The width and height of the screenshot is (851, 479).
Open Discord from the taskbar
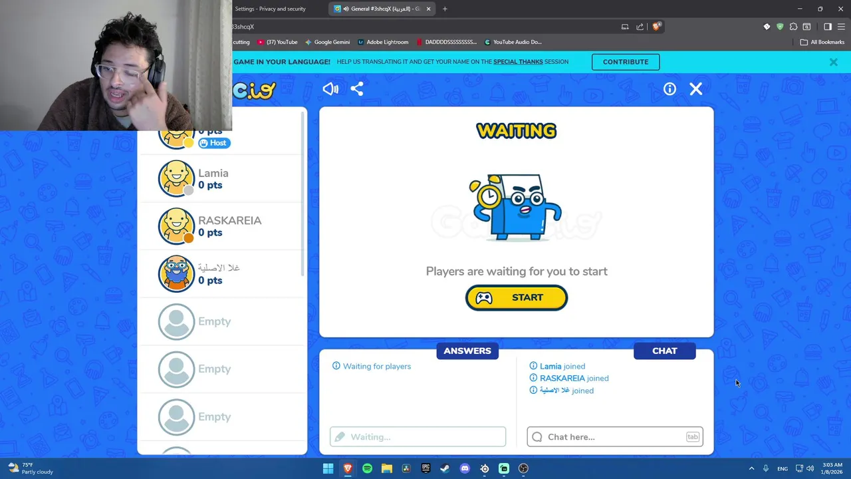[465, 468]
